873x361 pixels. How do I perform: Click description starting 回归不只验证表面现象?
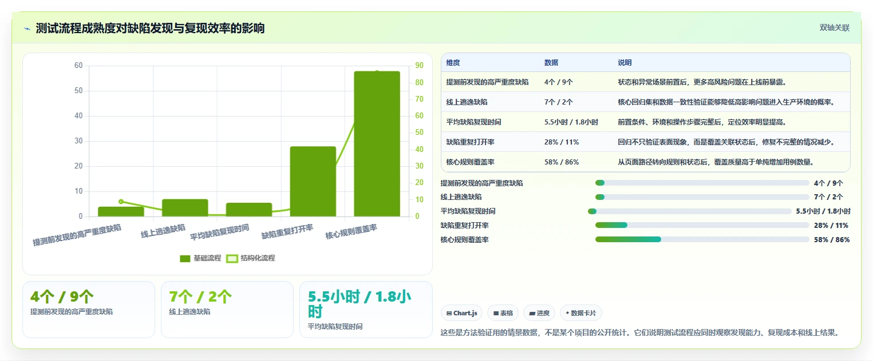pyautogui.click(x=726, y=142)
